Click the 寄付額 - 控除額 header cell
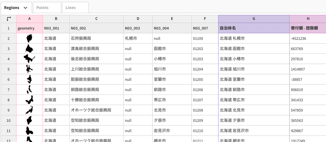The image size is (326, 142). click(308, 28)
